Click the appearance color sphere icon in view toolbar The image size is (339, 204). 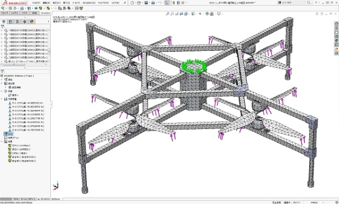pyautogui.click(x=207, y=14)
